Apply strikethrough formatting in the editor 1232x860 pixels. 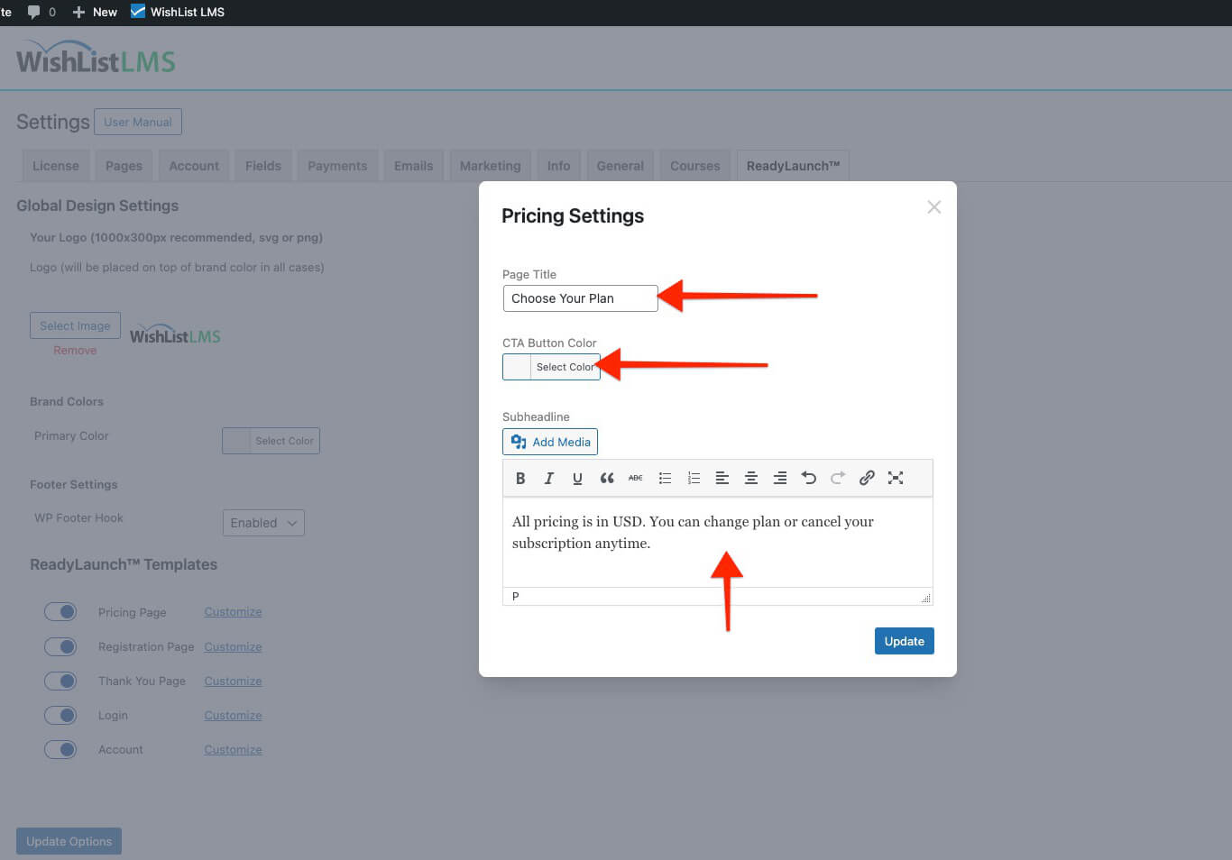pos(635,478)
